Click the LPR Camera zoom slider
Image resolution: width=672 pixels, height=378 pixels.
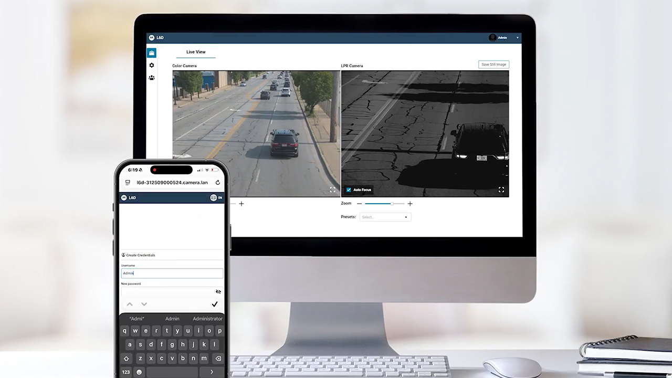click(x=384, y=204)
